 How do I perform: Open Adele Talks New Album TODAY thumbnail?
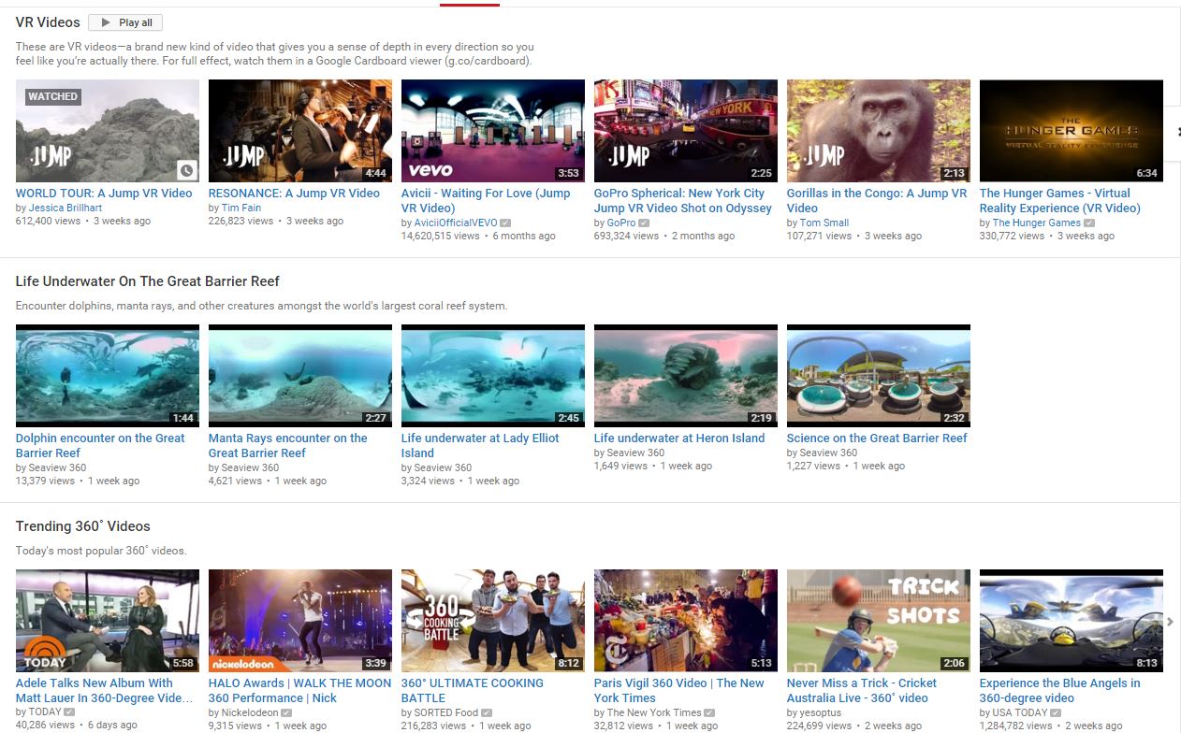[108, 621]
